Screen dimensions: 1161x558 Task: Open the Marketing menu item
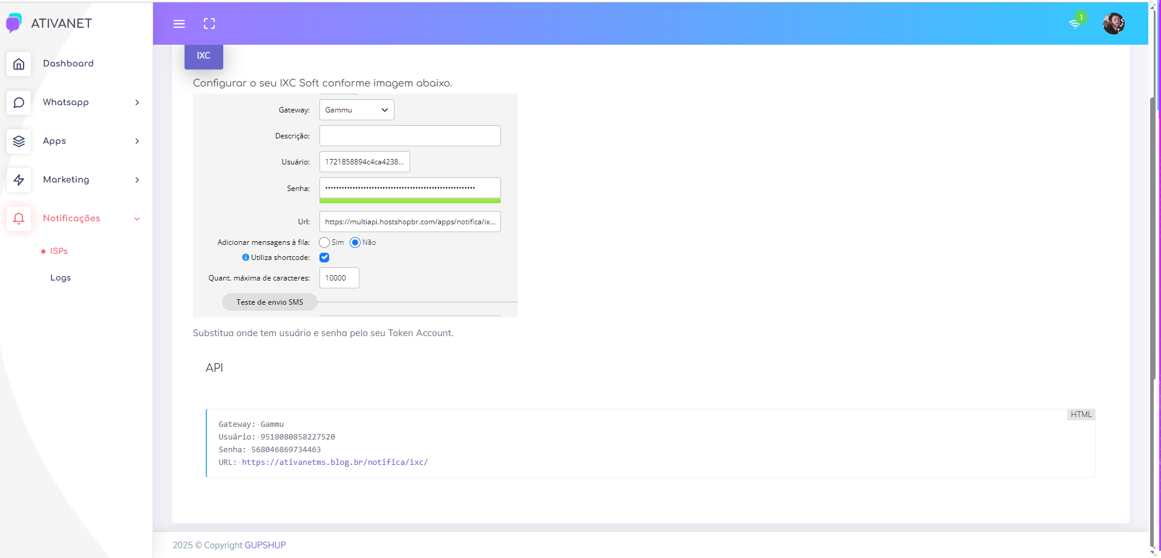(66, 180)
